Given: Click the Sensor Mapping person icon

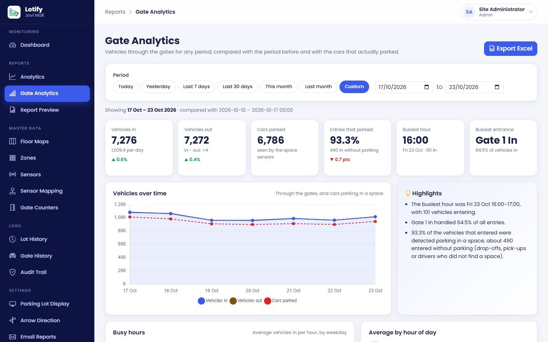Looking at the screenshot, I should 13,191.
